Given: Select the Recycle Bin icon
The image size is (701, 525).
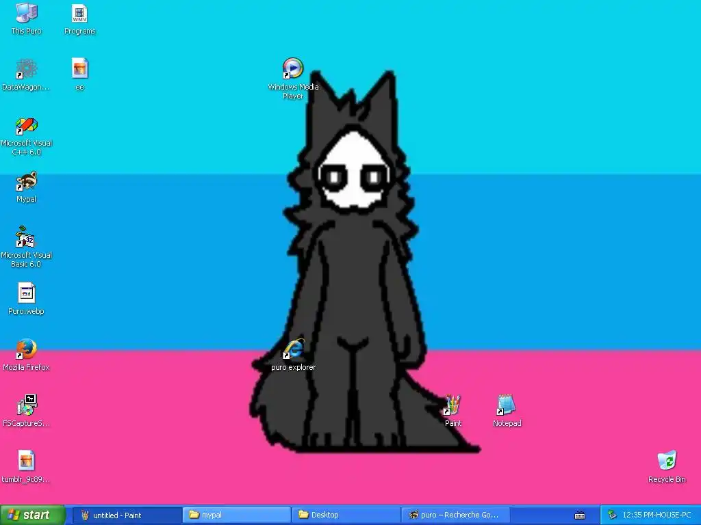Looking at the screenshot, I should click(x=667, y=466).
